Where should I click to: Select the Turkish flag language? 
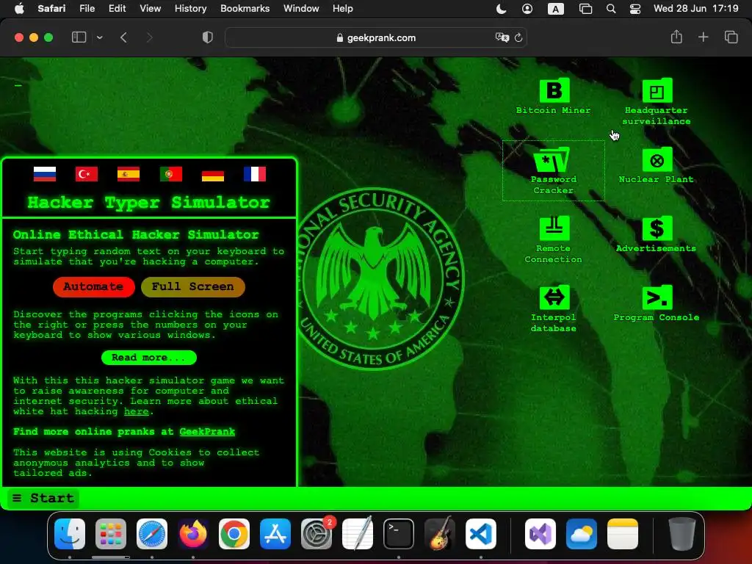(x=87, y=174)
